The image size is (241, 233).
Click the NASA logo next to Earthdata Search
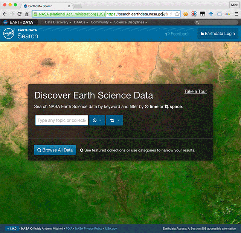point(9,34)
